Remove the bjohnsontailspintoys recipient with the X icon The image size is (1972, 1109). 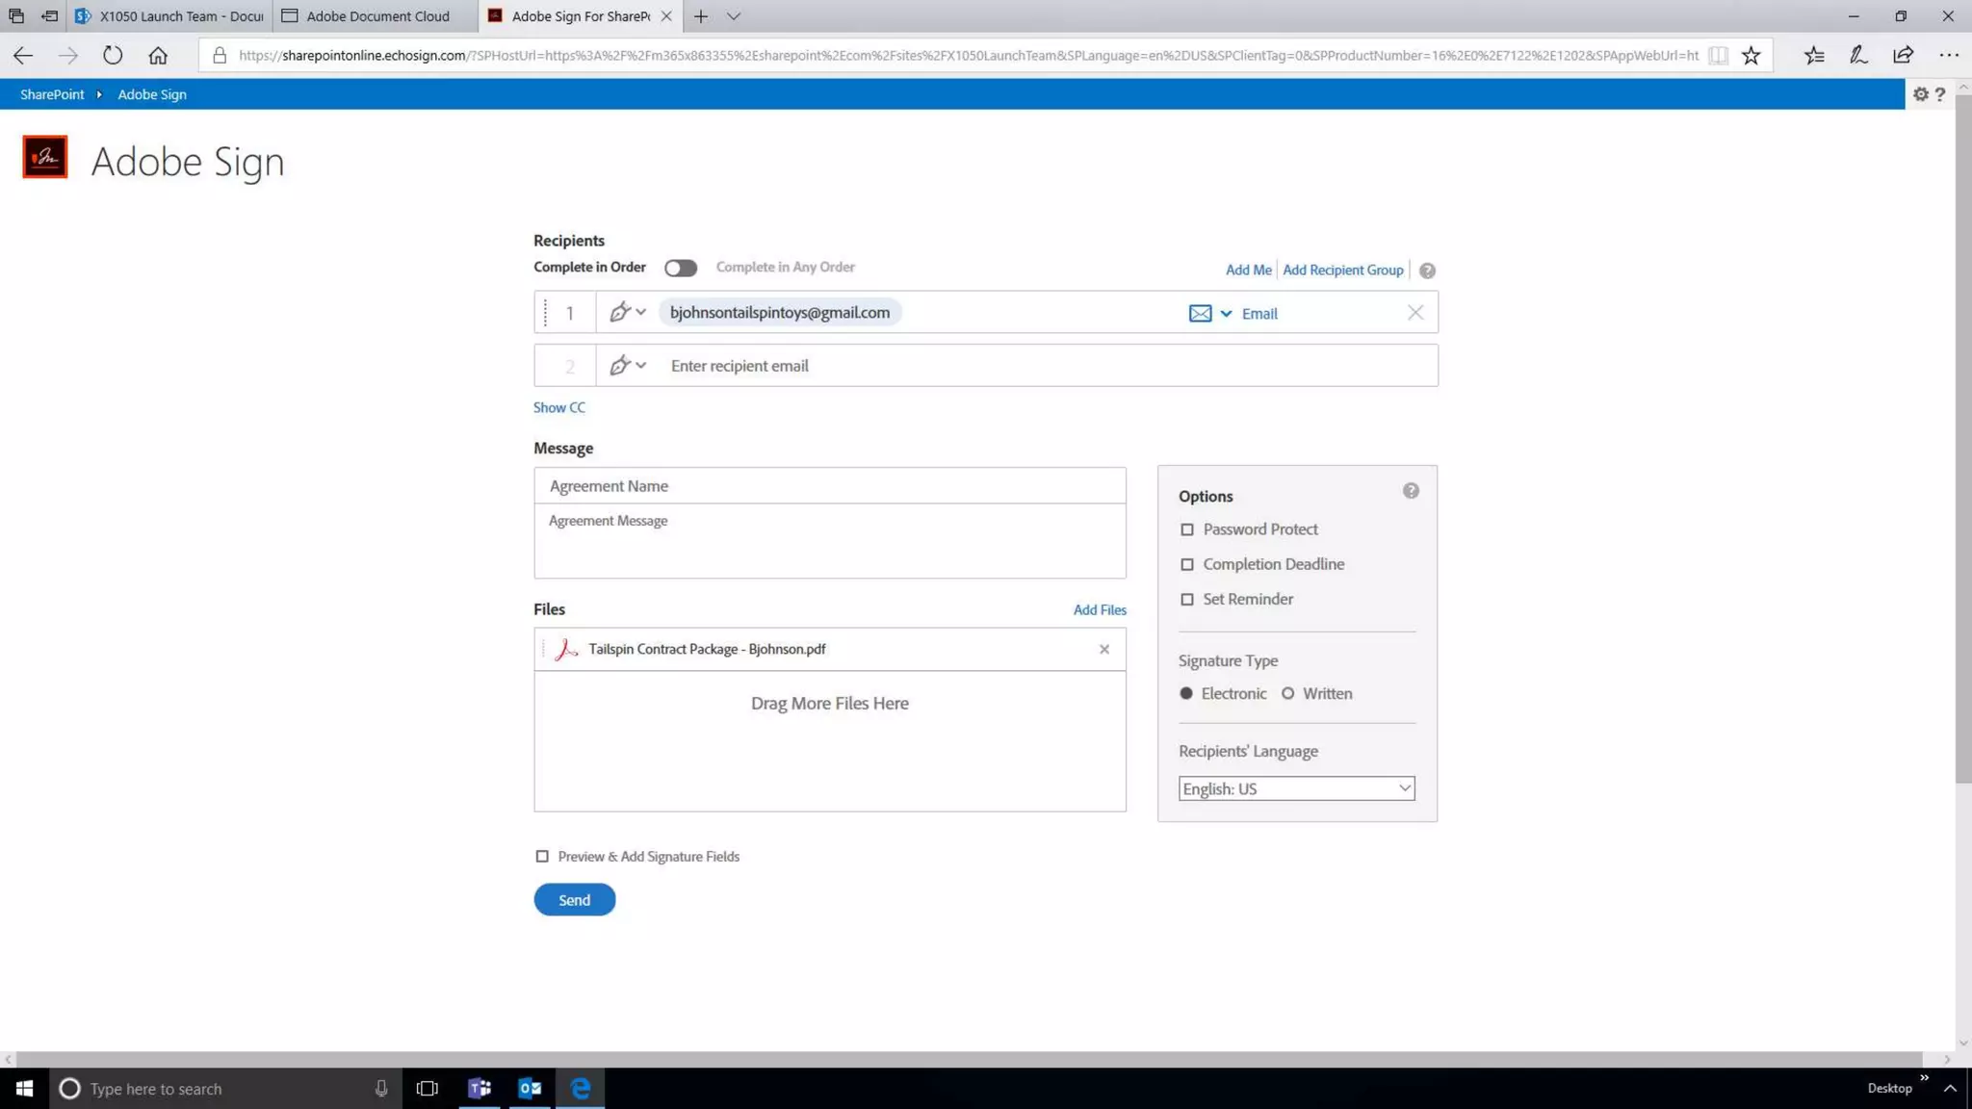pyautogui.click(x=1414, y=313)
